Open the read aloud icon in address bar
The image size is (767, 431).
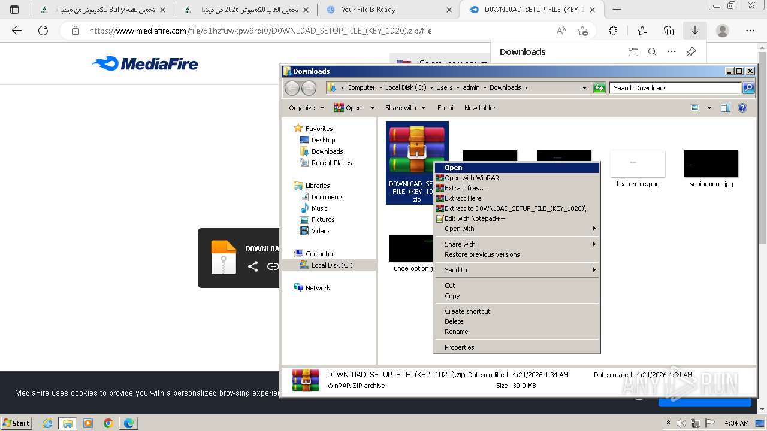coord(561,31)
